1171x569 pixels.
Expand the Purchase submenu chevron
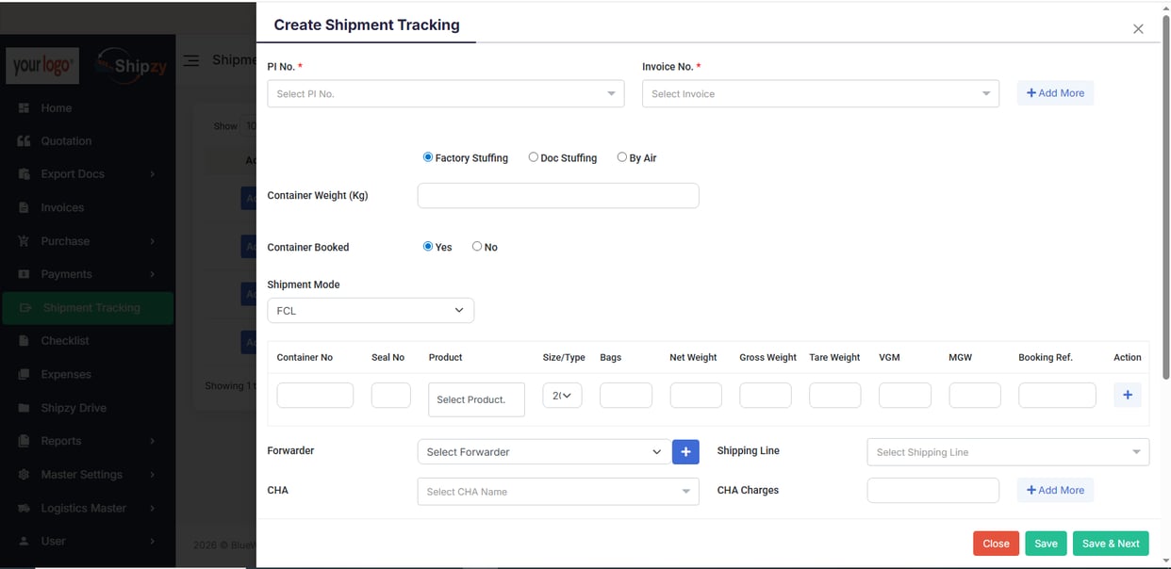coord(152,241)
